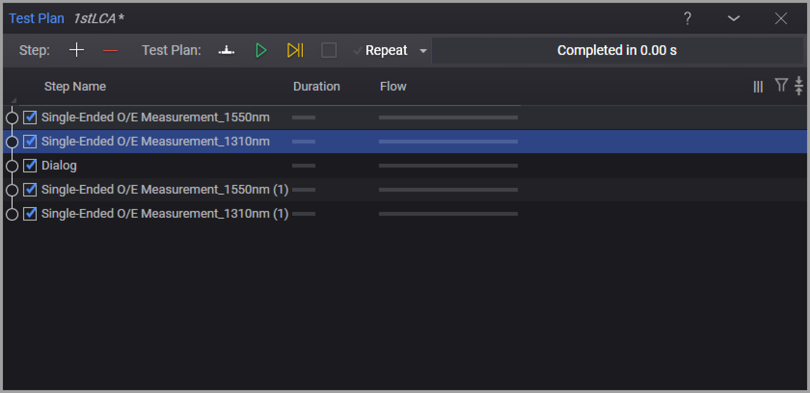810x393 pixels.
Task: Click the filter funnel icon
Action: click(781, 85)
